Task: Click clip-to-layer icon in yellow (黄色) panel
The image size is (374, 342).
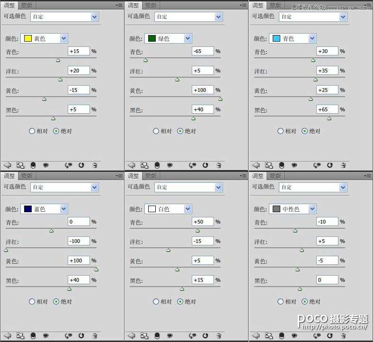Action: click(20, 165)
